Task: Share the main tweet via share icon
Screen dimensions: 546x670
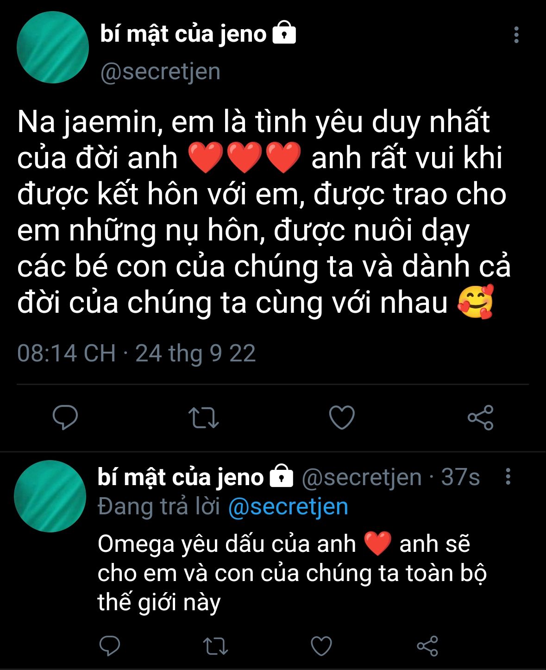Action: 481,417
